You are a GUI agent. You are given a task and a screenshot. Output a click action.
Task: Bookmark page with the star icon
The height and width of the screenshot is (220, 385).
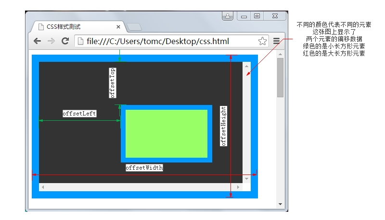pyautogui.click(x=262, y=41)
